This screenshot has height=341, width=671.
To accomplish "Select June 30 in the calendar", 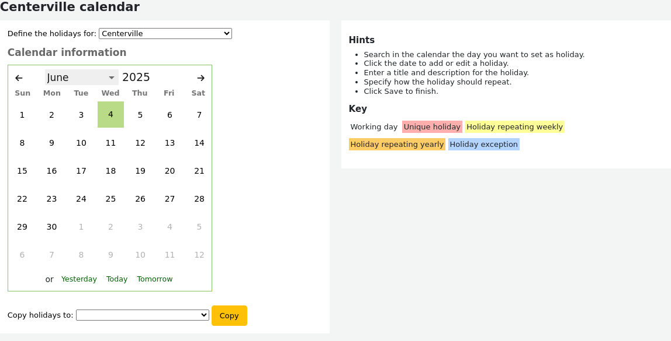I will tap(52, 227).
